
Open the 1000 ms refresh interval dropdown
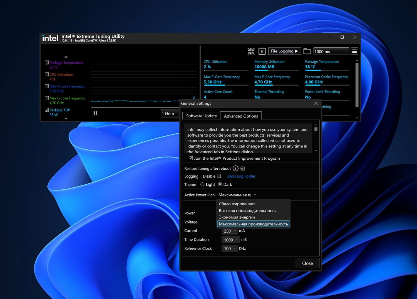pos(331,51)
